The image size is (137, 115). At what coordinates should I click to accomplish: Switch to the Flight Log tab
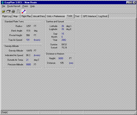(7, 16)
